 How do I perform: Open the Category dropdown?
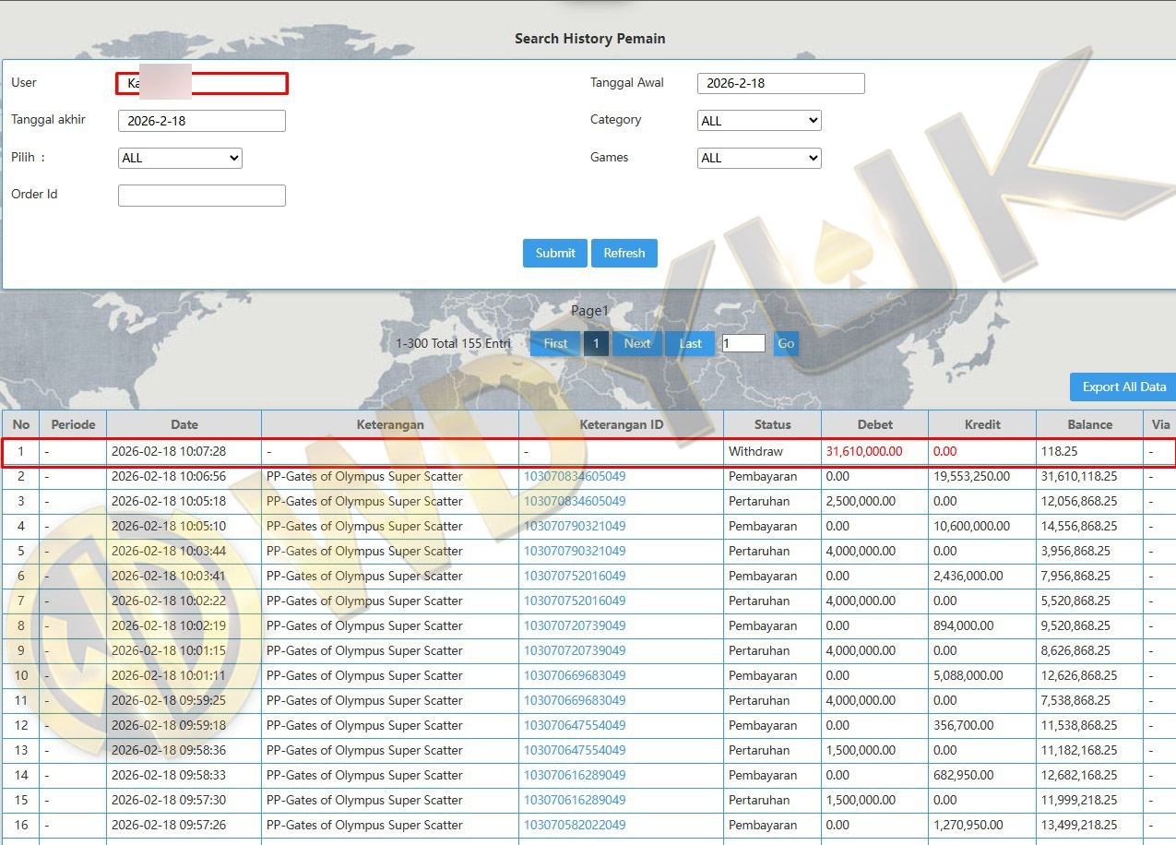759,121
